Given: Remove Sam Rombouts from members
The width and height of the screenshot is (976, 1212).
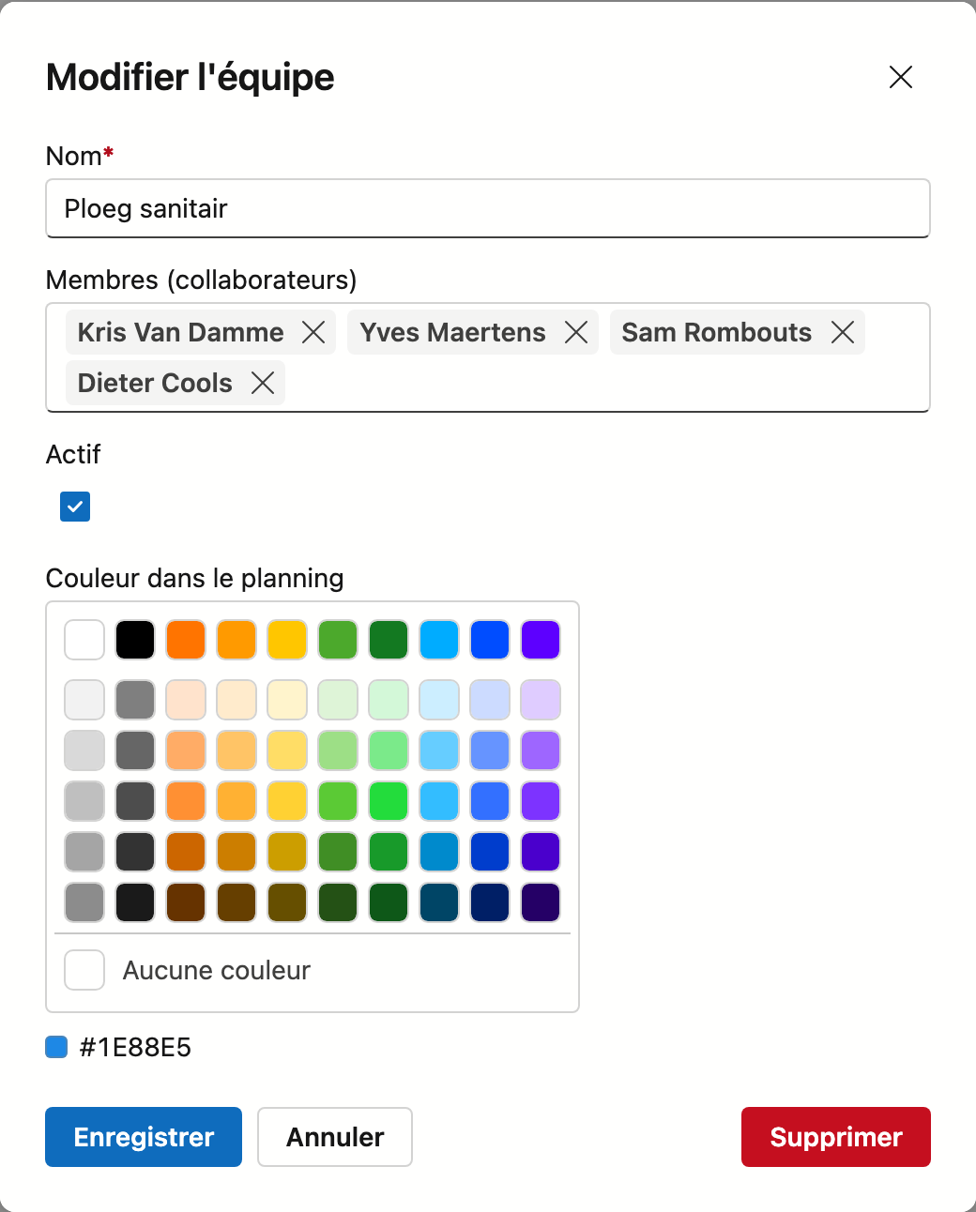Looking at the screenshot, I should [x=843, y=332].
